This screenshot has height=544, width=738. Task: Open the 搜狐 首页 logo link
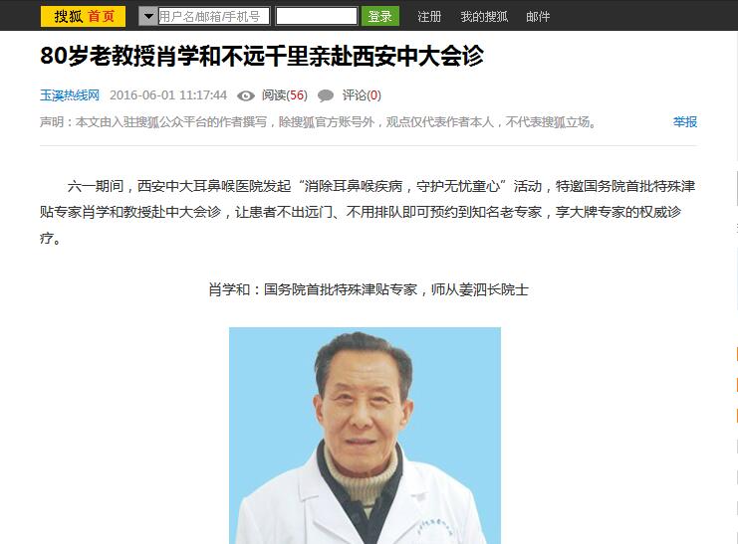coord(83,17)
